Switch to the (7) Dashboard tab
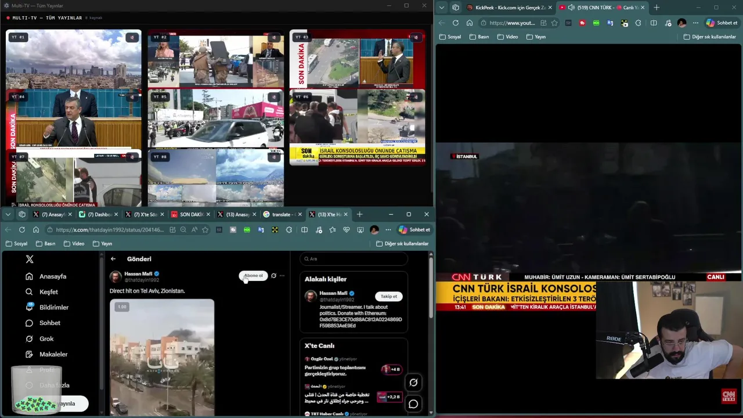 (x=99, y=214)
